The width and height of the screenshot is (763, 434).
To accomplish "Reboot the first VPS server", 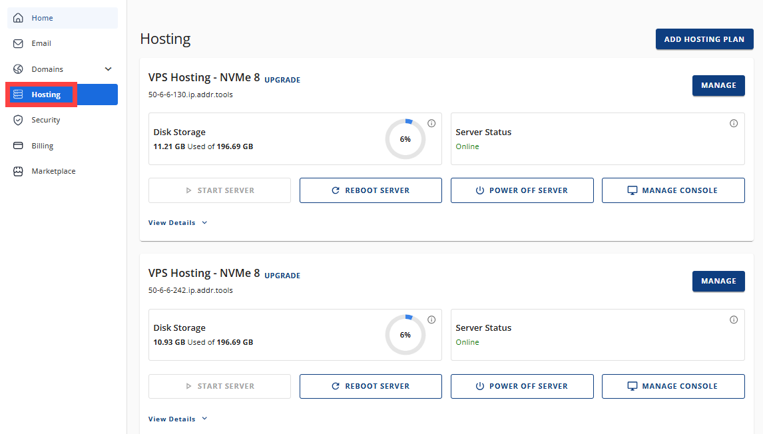I will click(371, 190).
